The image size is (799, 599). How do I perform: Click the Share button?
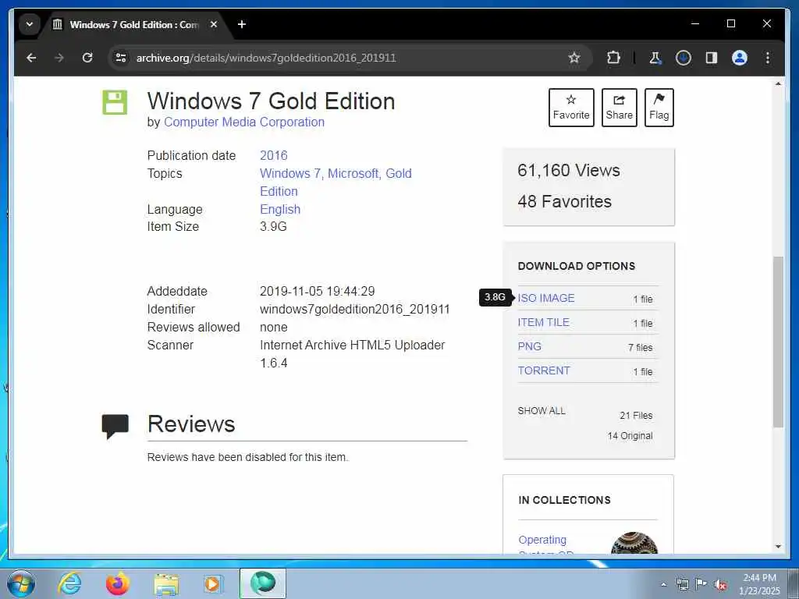point(619,108)
